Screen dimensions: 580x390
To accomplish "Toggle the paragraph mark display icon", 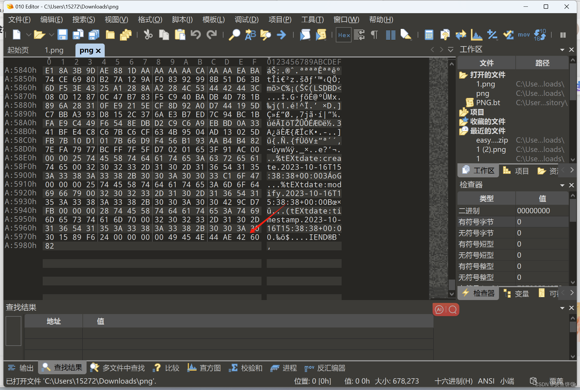I will (374, 35).
